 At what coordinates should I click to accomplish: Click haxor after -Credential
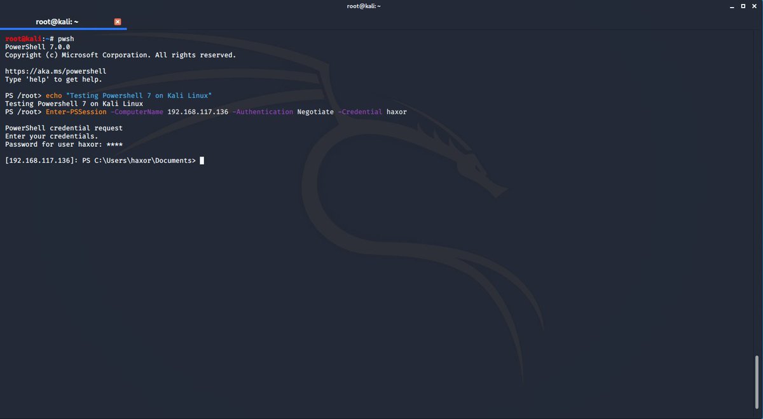(x=397, y=112)
